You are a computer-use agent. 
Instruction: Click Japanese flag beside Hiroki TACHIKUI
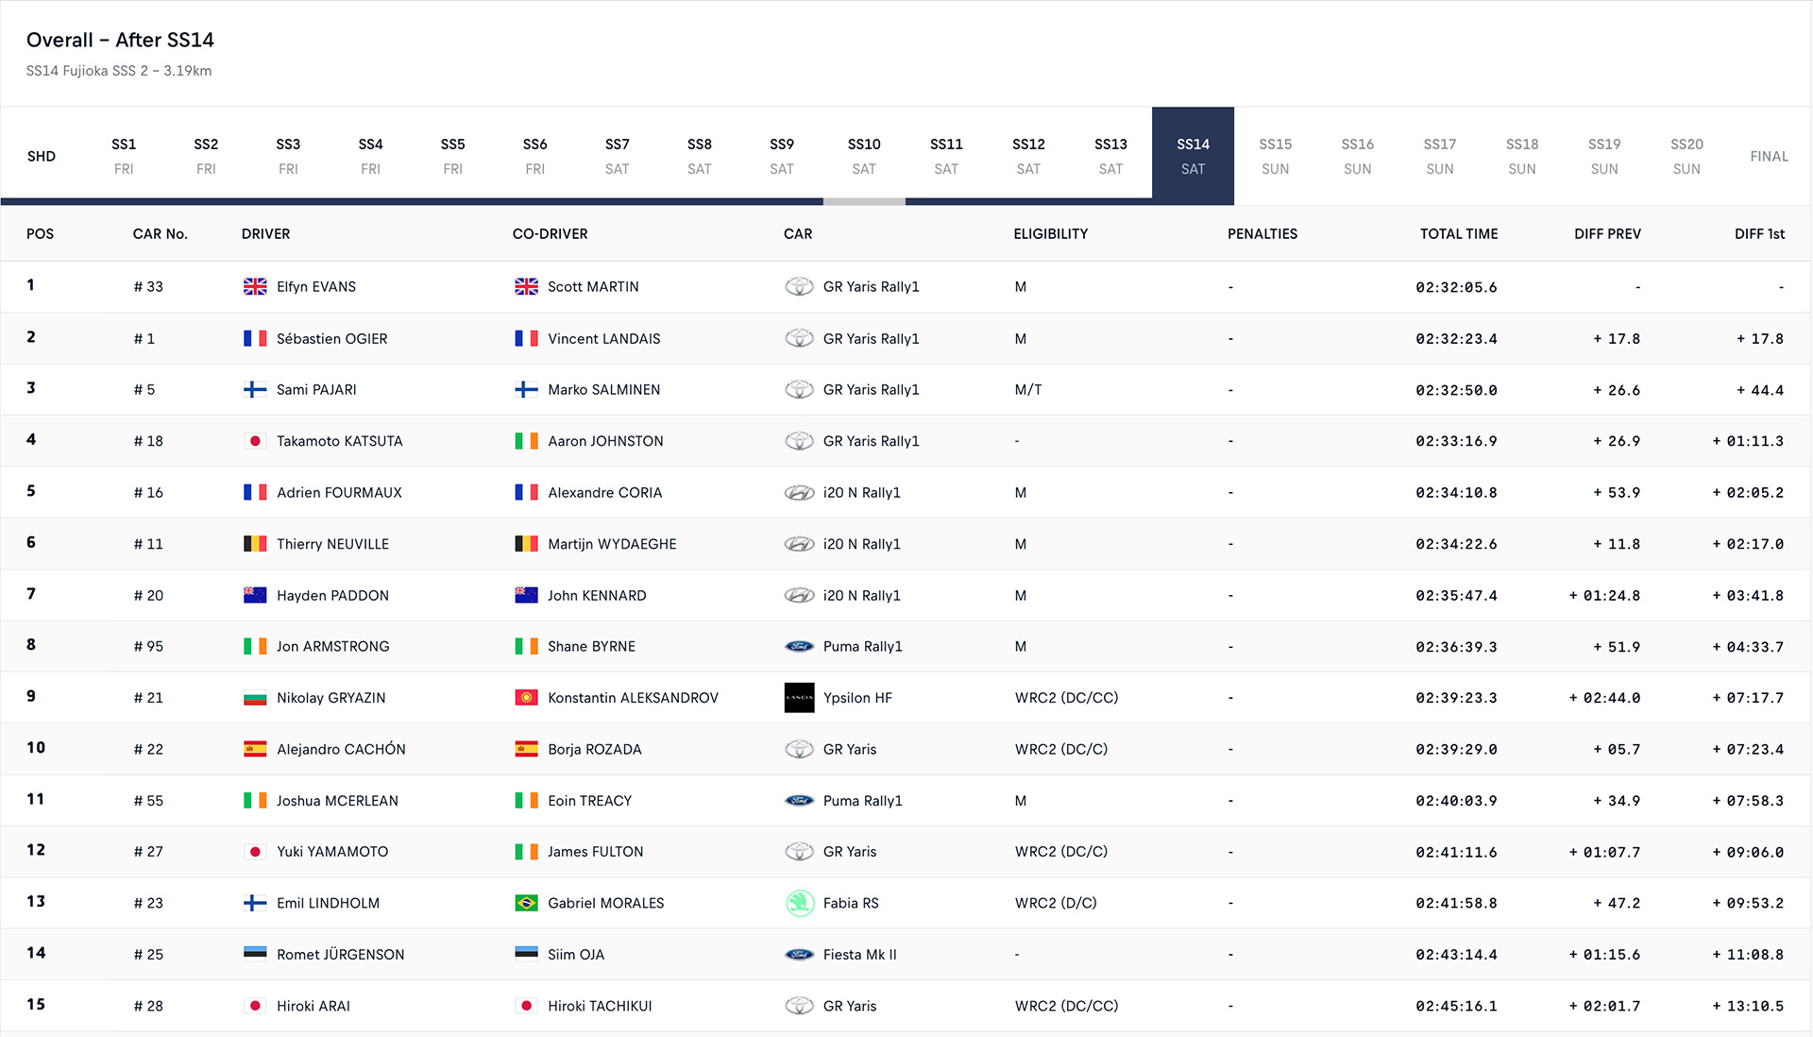click(526, 1006)
